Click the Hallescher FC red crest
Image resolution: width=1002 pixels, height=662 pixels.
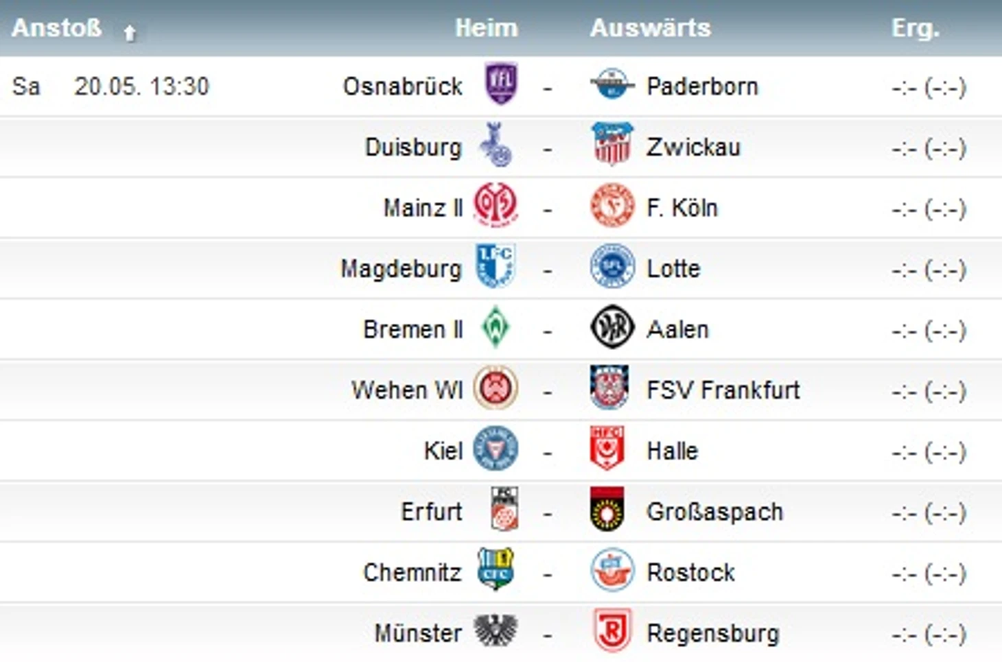click(x=607, y=449)
